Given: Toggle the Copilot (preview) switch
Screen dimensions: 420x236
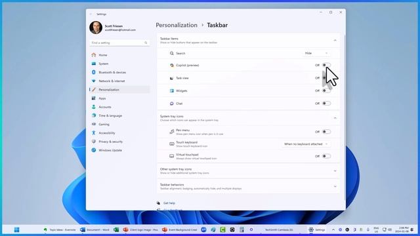Looking at the screenshot, I should (326, 65).
